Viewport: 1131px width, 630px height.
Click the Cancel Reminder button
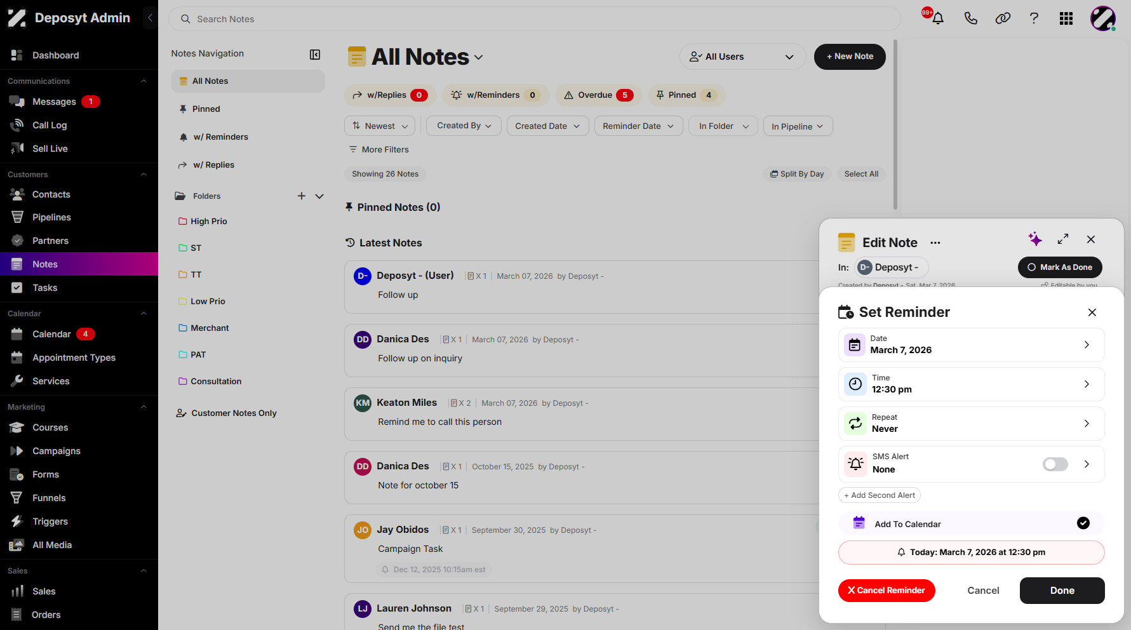pyautogui.click(x=887, y=591)
